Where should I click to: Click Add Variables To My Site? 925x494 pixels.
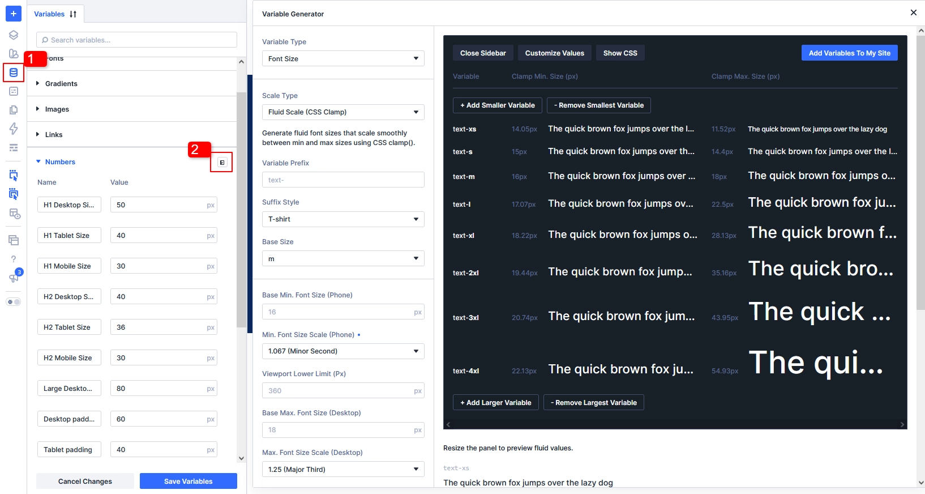pos(849,53)
